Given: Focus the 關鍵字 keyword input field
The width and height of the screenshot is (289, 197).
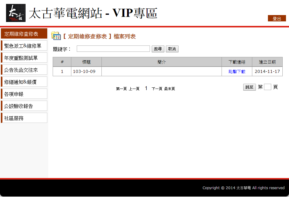Looking at the screenshot, I should coord(113,49).
